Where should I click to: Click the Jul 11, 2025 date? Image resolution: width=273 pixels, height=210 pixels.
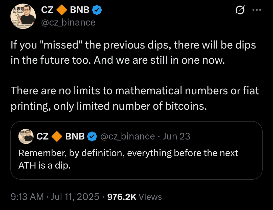pos(75,197)
